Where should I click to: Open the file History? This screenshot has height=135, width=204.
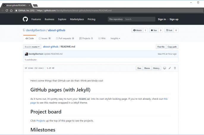pos(156,68)
